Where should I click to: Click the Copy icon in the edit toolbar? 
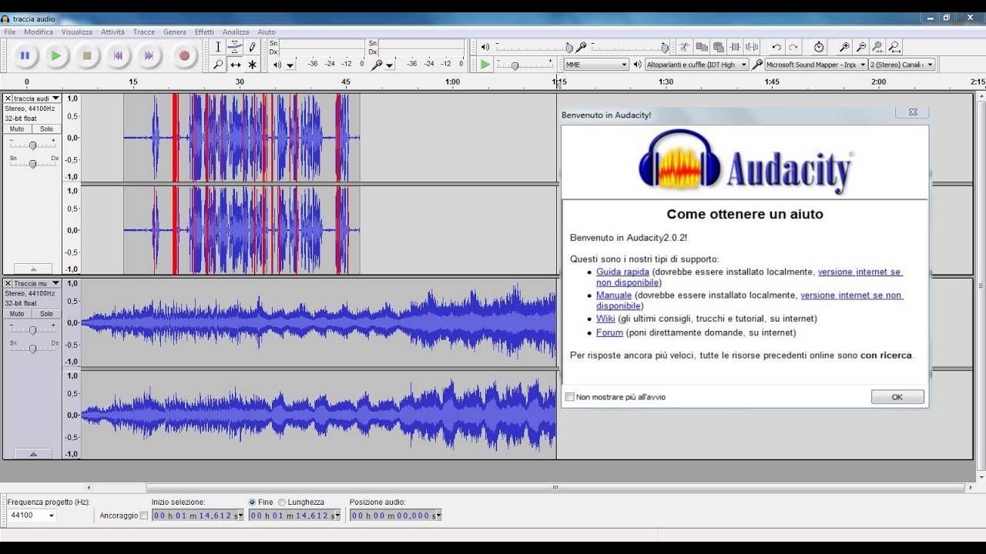pos(701,47)
